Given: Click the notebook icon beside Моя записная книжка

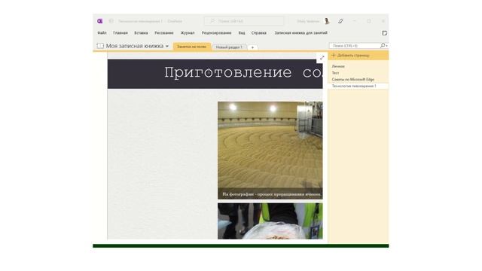Looking at the screenshot, I should 100,46.
